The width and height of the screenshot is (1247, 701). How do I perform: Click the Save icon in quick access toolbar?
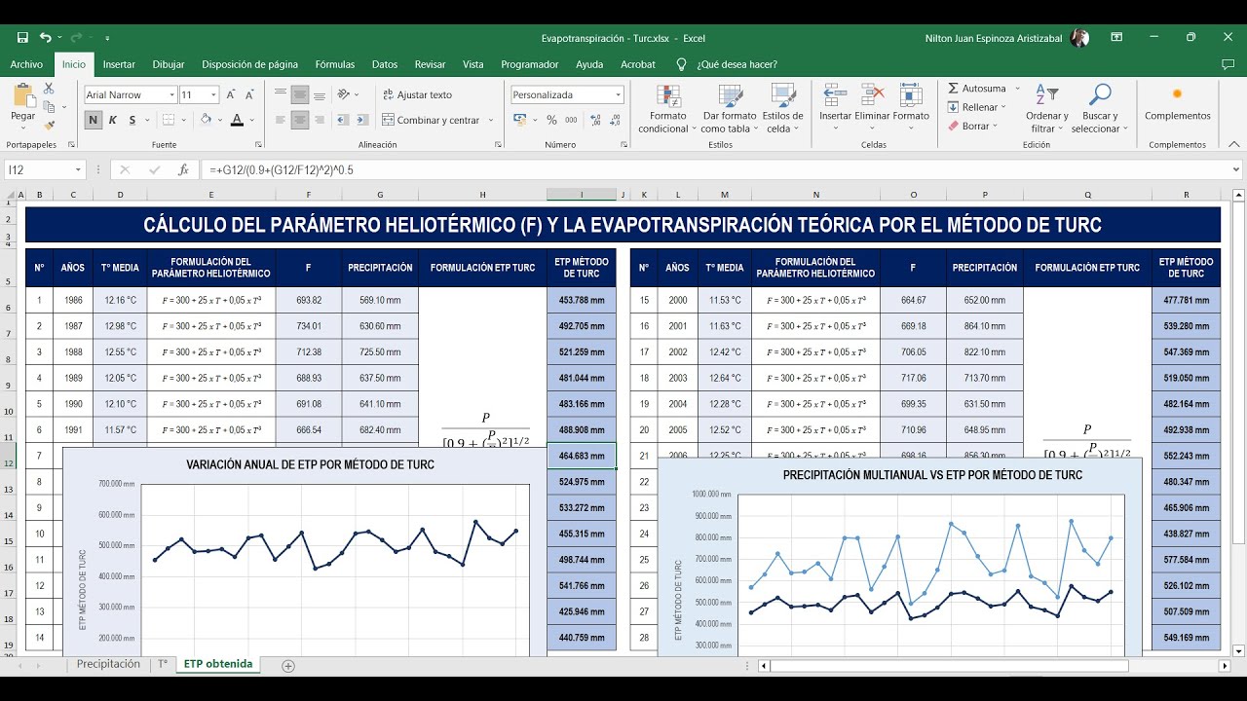tap(22, 38)
